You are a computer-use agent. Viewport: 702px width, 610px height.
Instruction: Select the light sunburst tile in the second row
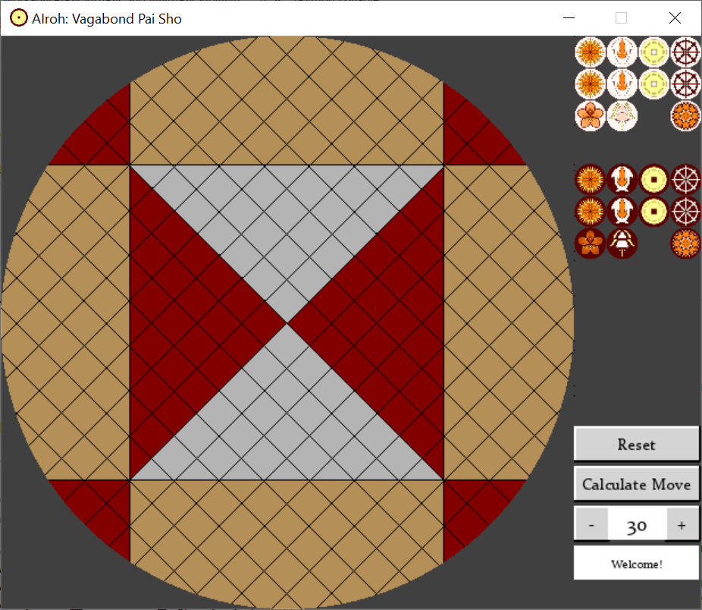pyautogui.click(x=590, y=83)
